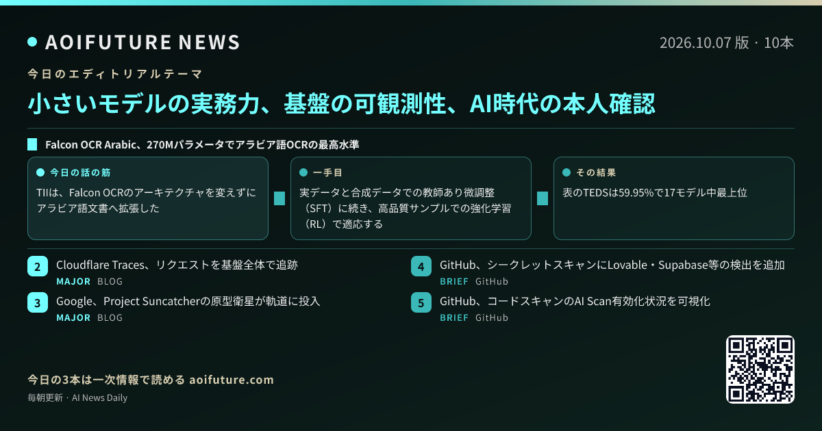Click the cyan bar marker before Falcon OCR

pos(32,145)
